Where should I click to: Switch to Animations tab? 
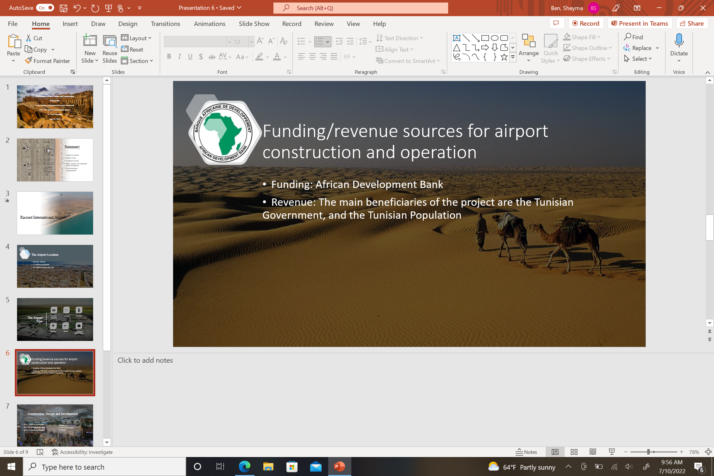coord(210,23)
